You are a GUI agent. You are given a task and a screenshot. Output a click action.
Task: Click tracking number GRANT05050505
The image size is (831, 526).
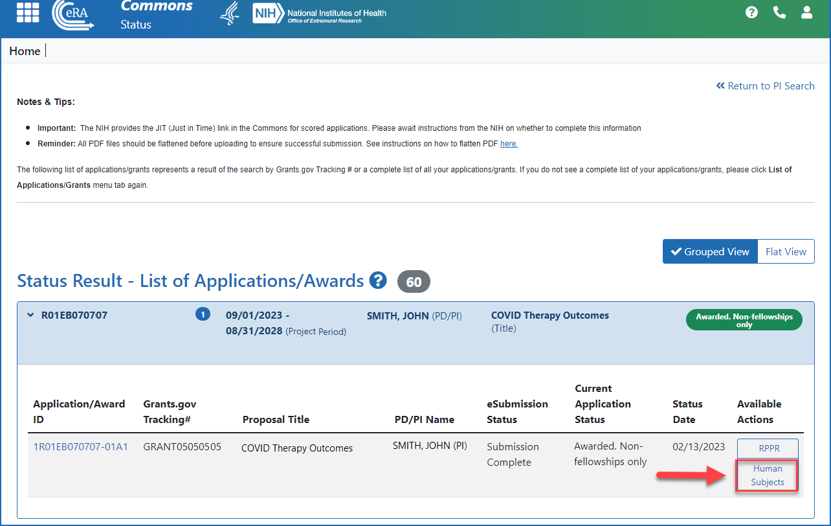tap(182, 447)
